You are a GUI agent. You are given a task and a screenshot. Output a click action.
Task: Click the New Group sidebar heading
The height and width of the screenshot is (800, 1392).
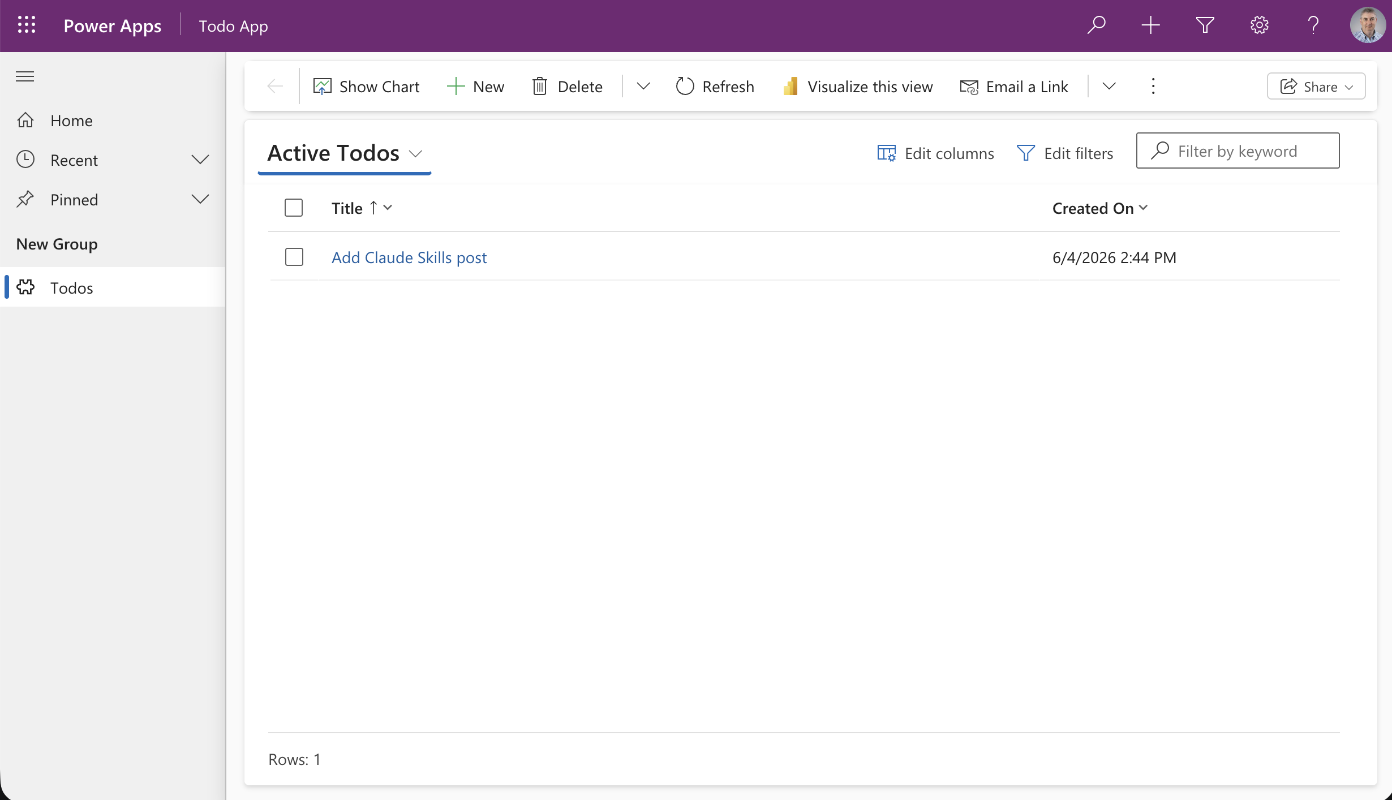[x=57, y=244]
